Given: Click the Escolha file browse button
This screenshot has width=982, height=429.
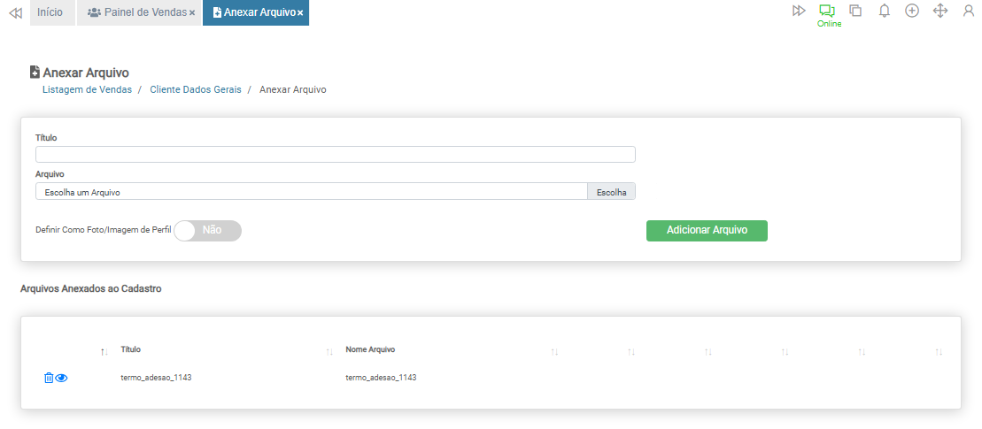Looking at the screenshot, I should (x=611, y=192).
